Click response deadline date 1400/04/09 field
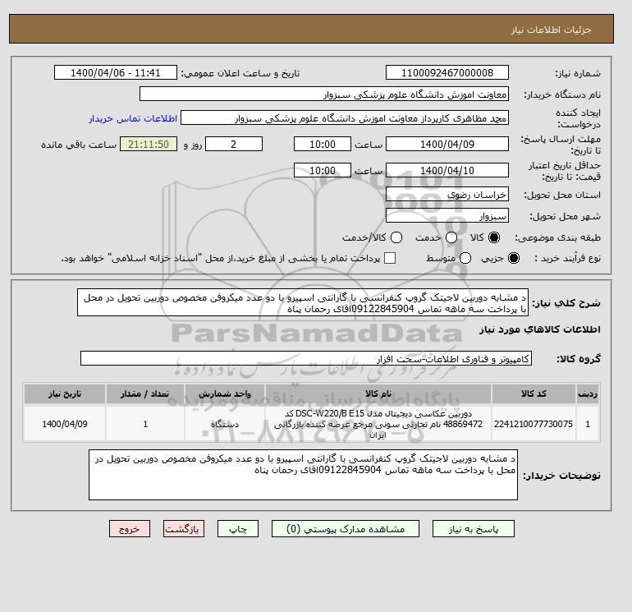 pos(447,144)
